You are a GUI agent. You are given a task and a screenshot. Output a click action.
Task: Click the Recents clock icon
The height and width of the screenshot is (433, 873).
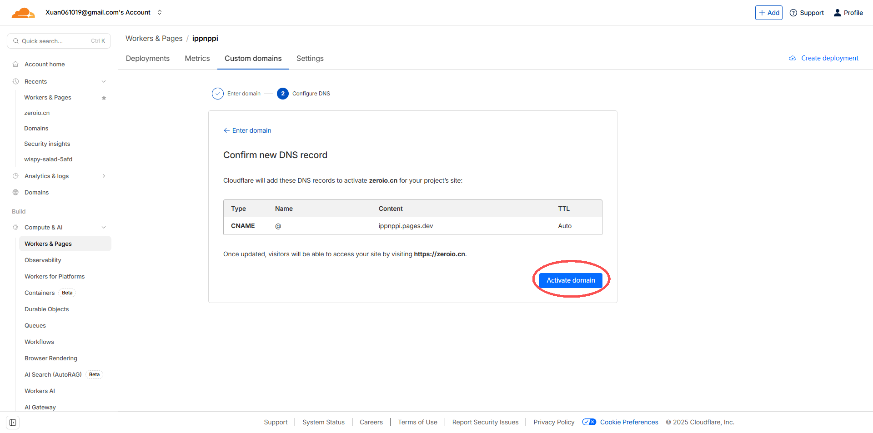15,81
